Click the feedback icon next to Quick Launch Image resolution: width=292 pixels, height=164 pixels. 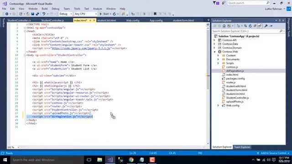click(224, 3)
